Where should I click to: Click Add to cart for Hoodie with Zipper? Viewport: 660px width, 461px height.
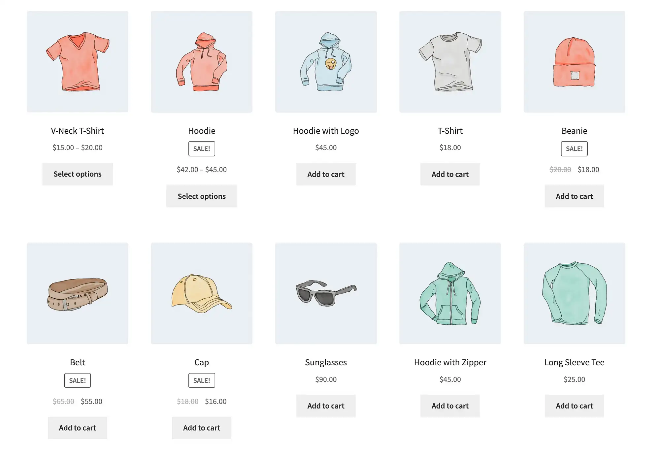click(x=450, y=405)
